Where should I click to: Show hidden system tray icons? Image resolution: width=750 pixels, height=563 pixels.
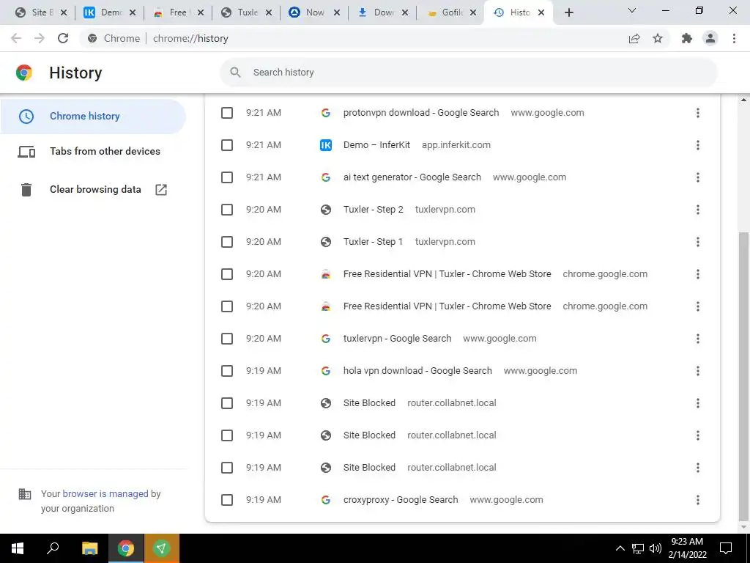pyautogui.click(x=620, y=548)
